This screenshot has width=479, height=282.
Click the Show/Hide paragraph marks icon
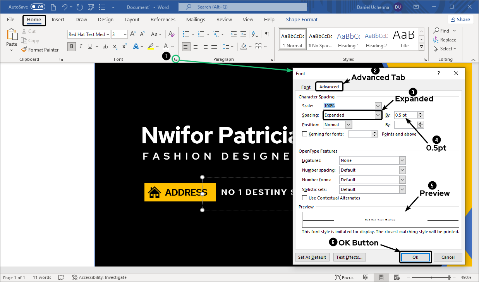coord(267,34)
